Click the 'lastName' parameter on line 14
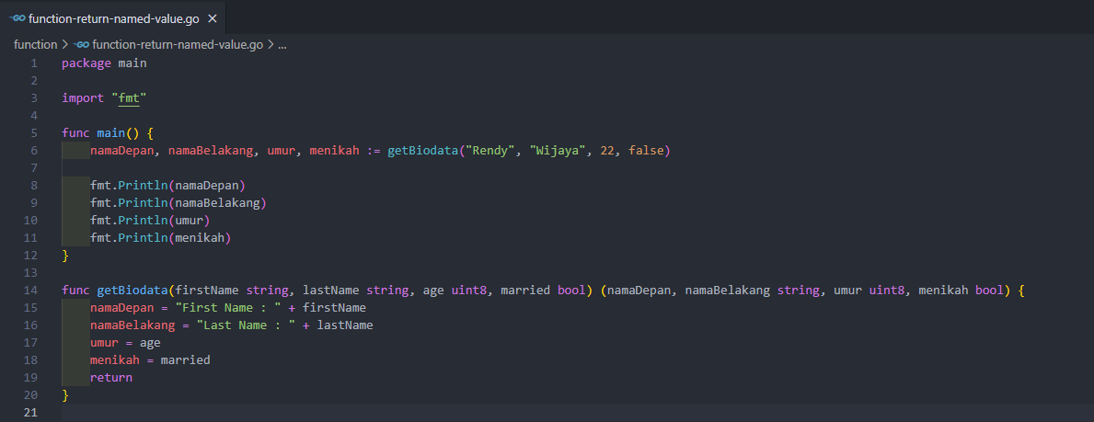 coord(330,291)
